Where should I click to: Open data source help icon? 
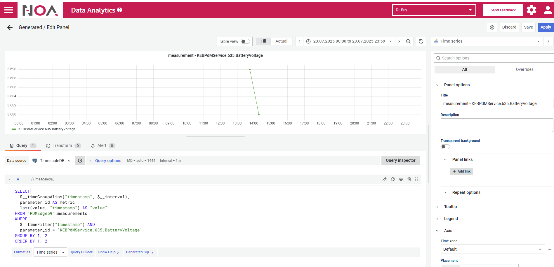tap(80, 161)
